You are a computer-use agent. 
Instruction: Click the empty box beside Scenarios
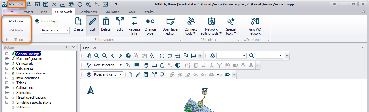[13, 93]
